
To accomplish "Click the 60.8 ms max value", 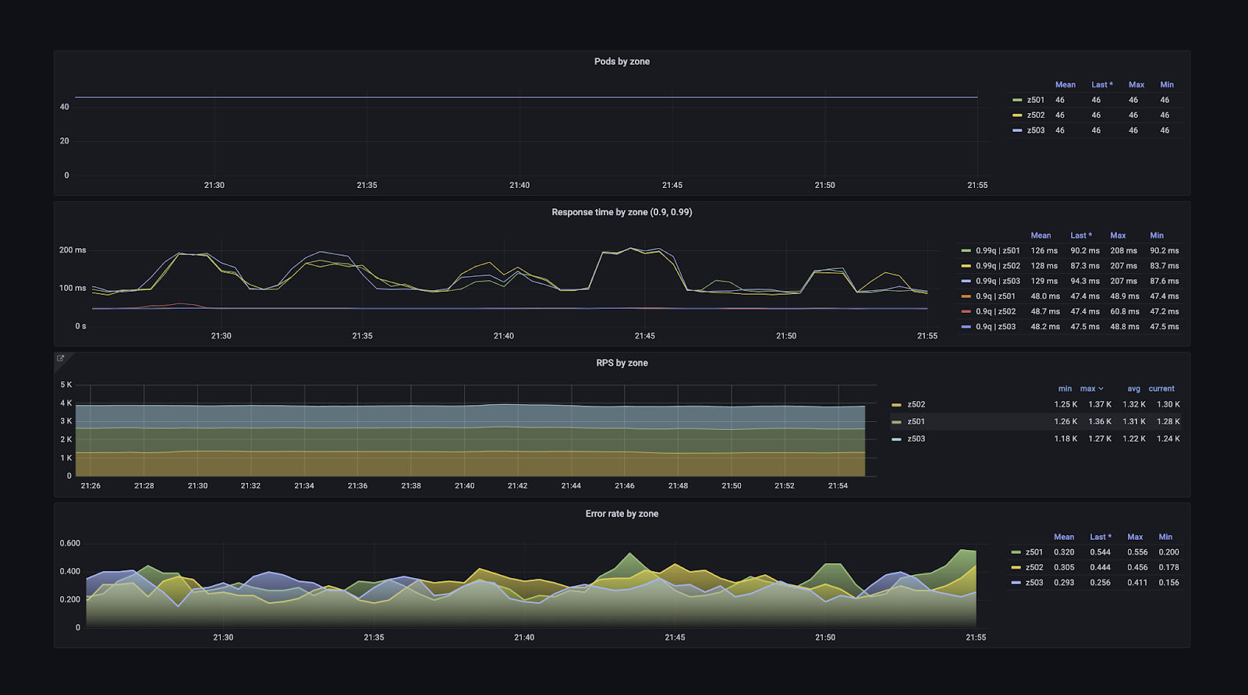I will click(x=1124, y=311).
